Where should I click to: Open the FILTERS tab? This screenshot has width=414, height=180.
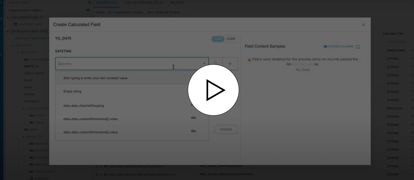pyautogui.click(x=177, y=3)
